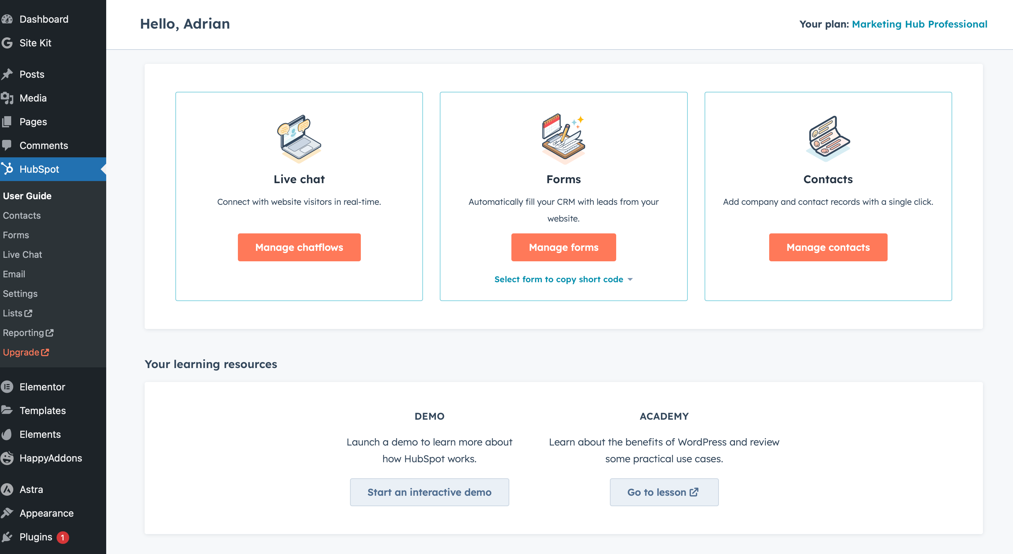Click the Forms clipboard illustration
The image size is (1013, 554).
click(563, 138)
